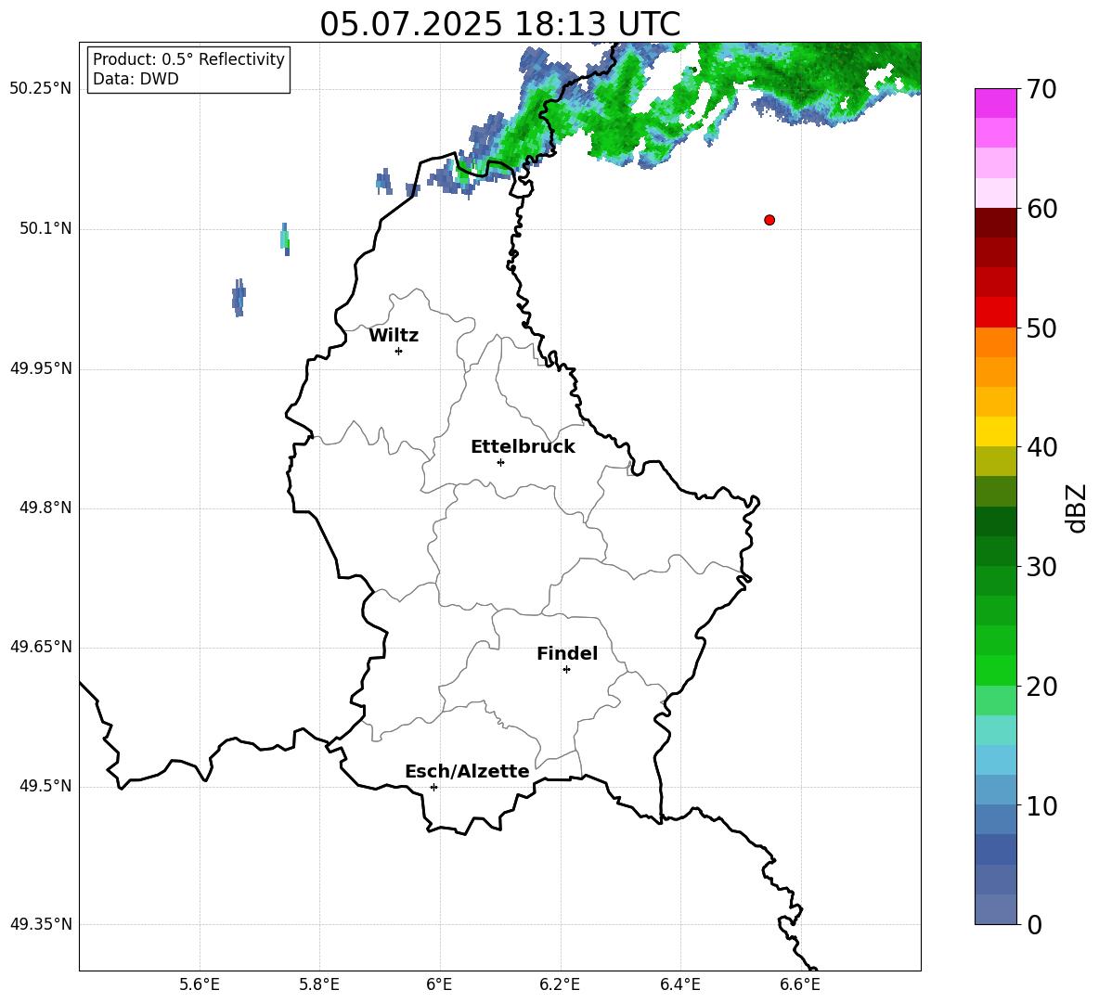This screenshot has height=1003, width=1099.
Task: Click the 10 tick label on colorbar
Action: tap(1041, 805)
